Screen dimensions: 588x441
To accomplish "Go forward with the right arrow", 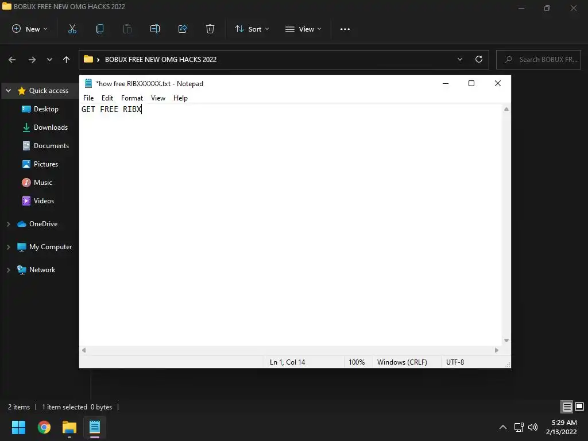I will (32, 60).
